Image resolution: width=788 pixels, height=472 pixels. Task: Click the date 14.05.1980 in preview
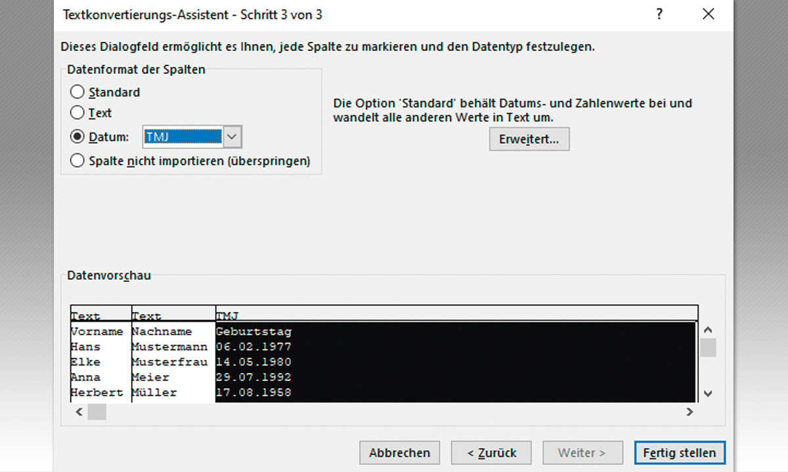253,362
